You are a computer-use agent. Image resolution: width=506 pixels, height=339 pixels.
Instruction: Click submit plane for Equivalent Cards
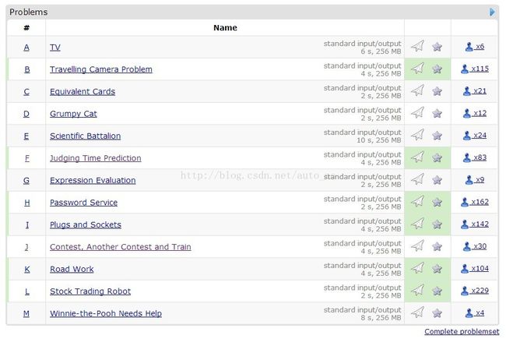(x=417, y=90)
